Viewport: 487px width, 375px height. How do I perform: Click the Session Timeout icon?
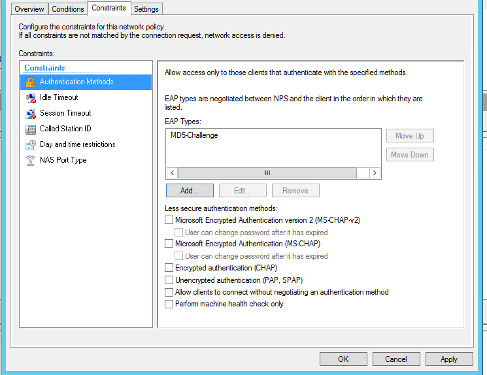point(31,114)
